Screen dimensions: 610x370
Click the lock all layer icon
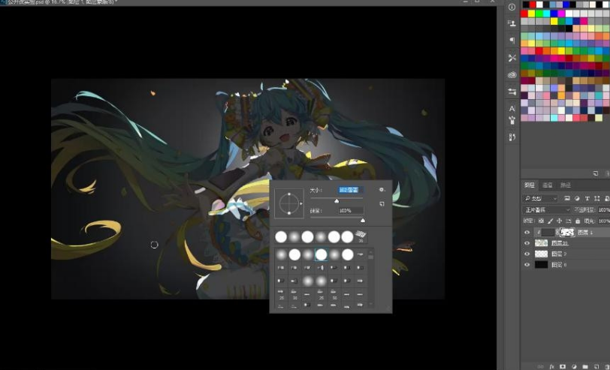tap(577, 221)
